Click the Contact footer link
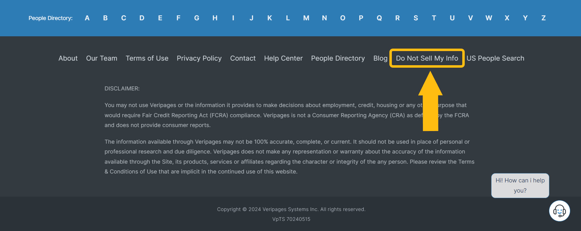Screen dimensions: 581x231 click(243, 58)
